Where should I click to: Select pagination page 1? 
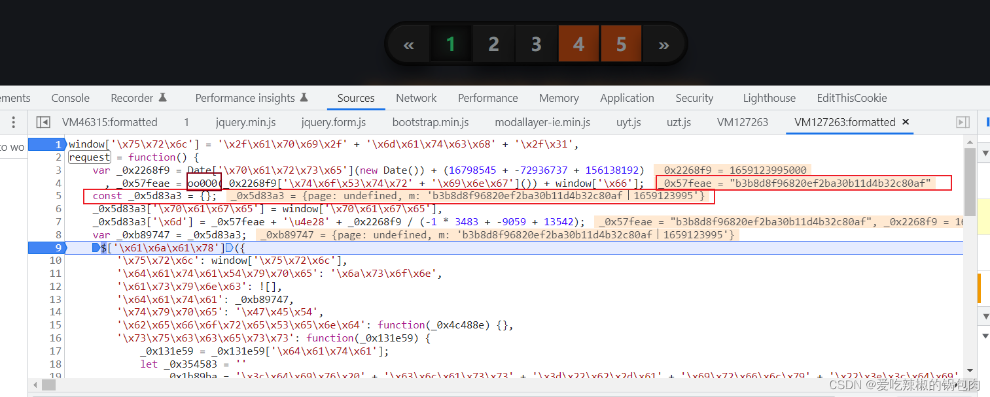click(450, 44)
